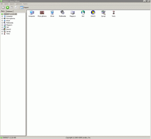Select Multimedia in the tree
Screen dimensions: 151x139
point(10,23)
